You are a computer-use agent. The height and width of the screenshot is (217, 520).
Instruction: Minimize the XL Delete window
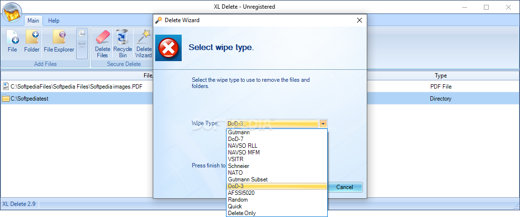click(x=465, y=7)
